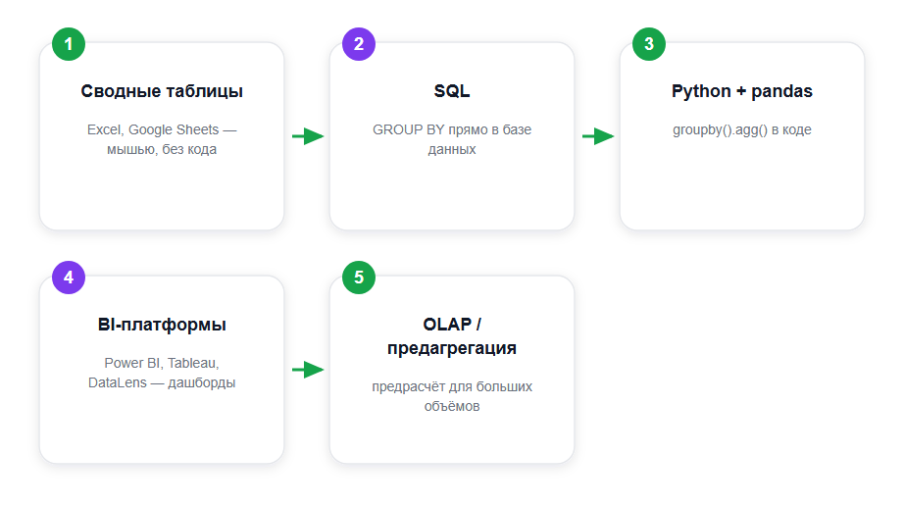The image size is (904, 506).
Task: Click arrow between Сводные таблицы and SQL
Action: pos(308,136)
